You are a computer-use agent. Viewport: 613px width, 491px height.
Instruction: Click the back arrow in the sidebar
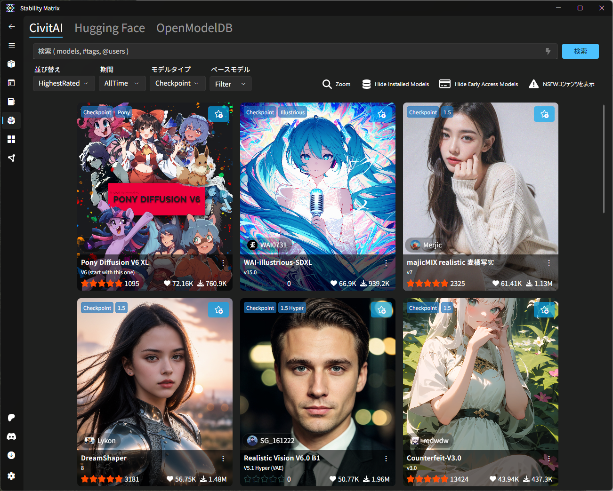[12, 27]
